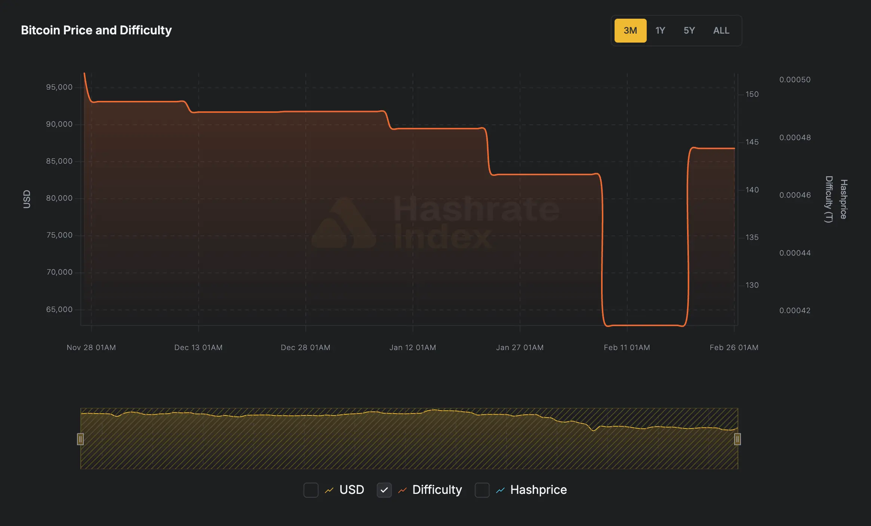Uncheck the Difficulty series checkbox
871x526 pixels.
[x=384, y=490]
